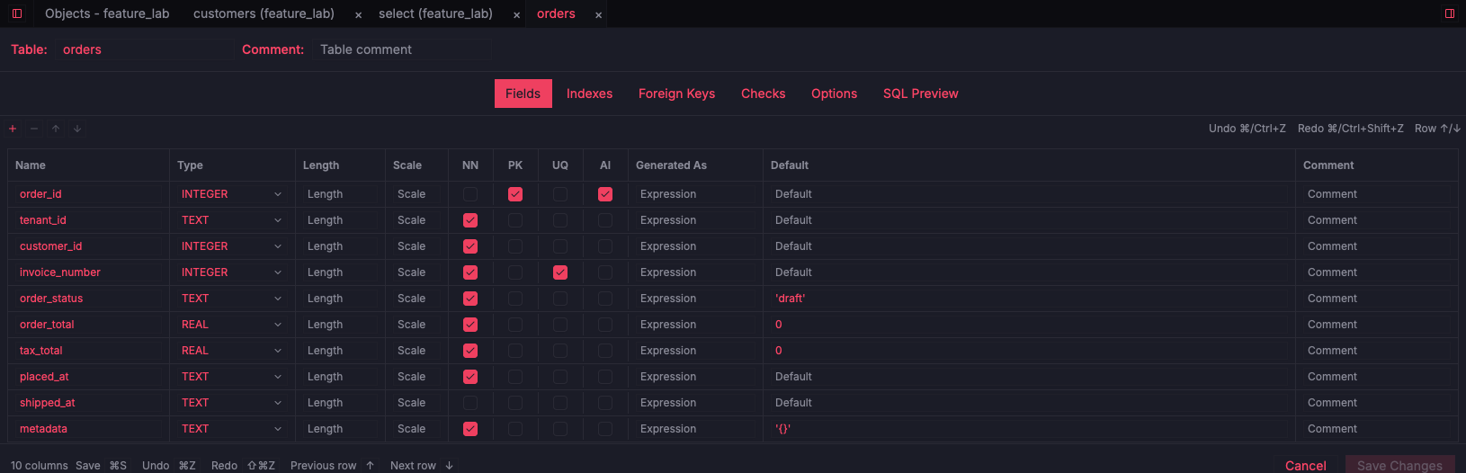
Task: Edit the Scale field of tax_total
Action: coord(416,351)
